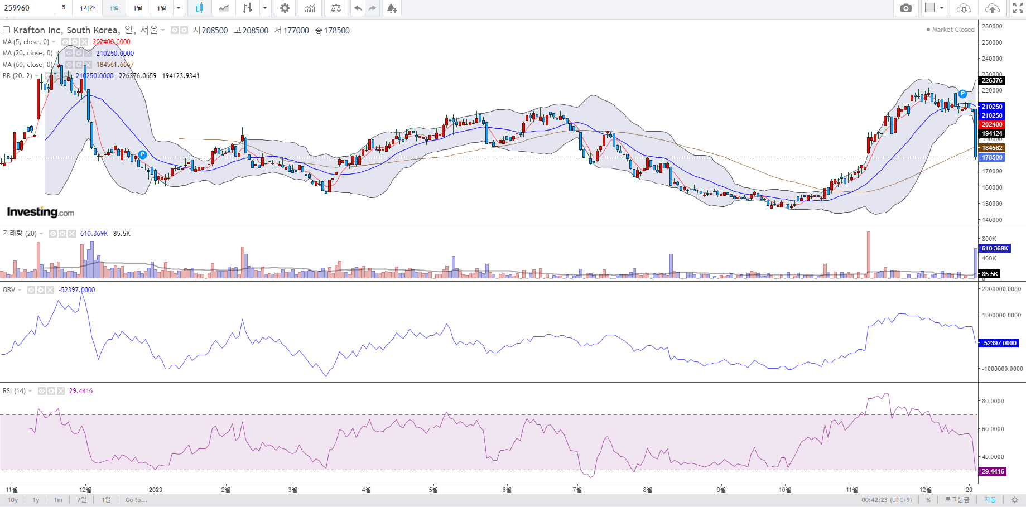This screenshot has width=1026, height=507.
Task: Hide RSI (14) indicator eye icon
Action: point(42,391)
